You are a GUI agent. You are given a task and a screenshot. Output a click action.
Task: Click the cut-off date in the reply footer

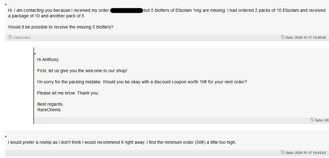pyautogui.click(x=322, y=120)
